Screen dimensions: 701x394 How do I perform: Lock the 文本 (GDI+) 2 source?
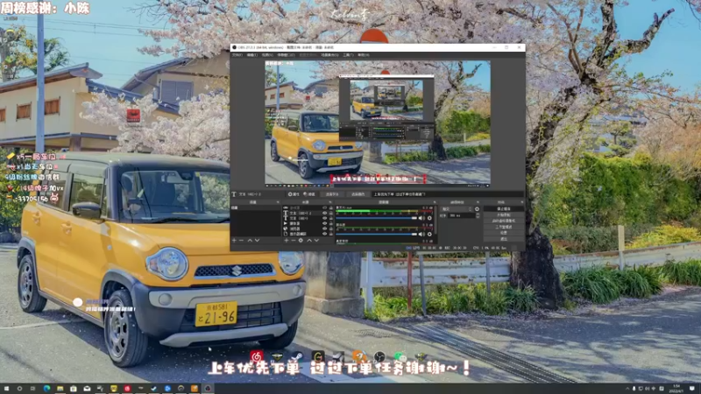point(331,213)
